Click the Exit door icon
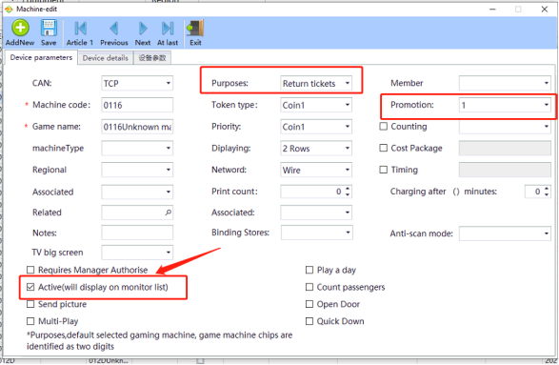The height and width of the screenshot is (365, 559). (x=195, y=29)
